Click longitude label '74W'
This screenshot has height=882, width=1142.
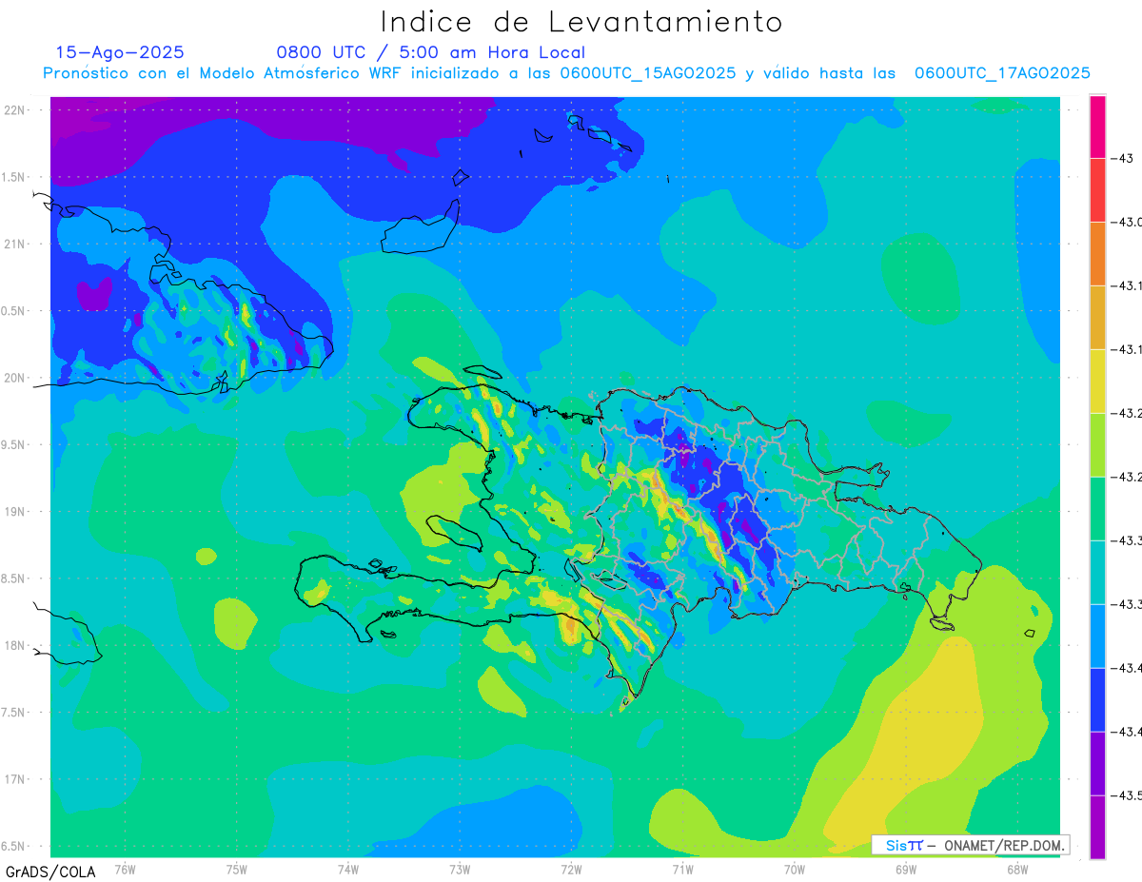coord(348,869)
